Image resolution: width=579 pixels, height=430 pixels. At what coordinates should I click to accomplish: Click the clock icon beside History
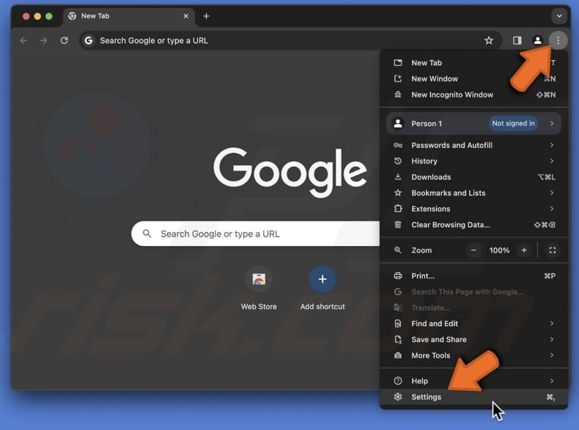[398, 161]
